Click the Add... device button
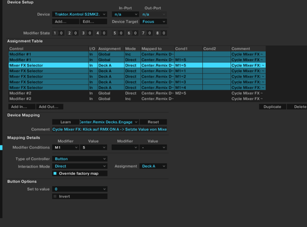307x227 pixels. [66, 21]
